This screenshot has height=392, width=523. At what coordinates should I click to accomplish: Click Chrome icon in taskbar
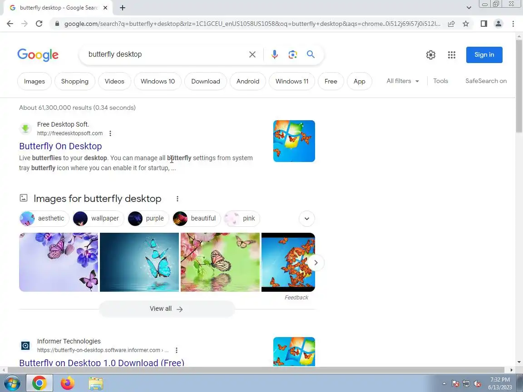(x=39, y=383)
